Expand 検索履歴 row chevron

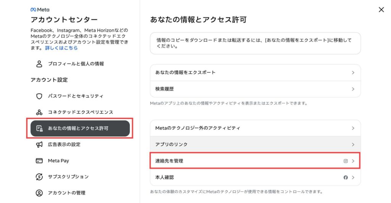(x=353, y=89)
